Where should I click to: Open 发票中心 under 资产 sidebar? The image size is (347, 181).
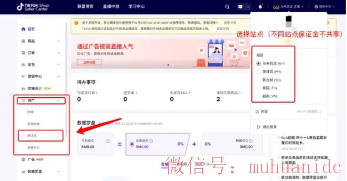[33, 148]
